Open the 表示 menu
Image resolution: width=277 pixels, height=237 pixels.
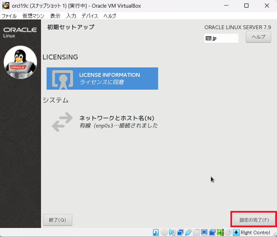[x=55, y=16]
